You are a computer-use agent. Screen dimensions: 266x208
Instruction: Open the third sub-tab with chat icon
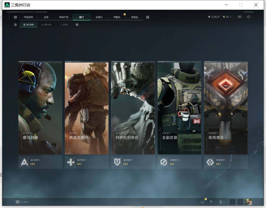coord(64,25)
